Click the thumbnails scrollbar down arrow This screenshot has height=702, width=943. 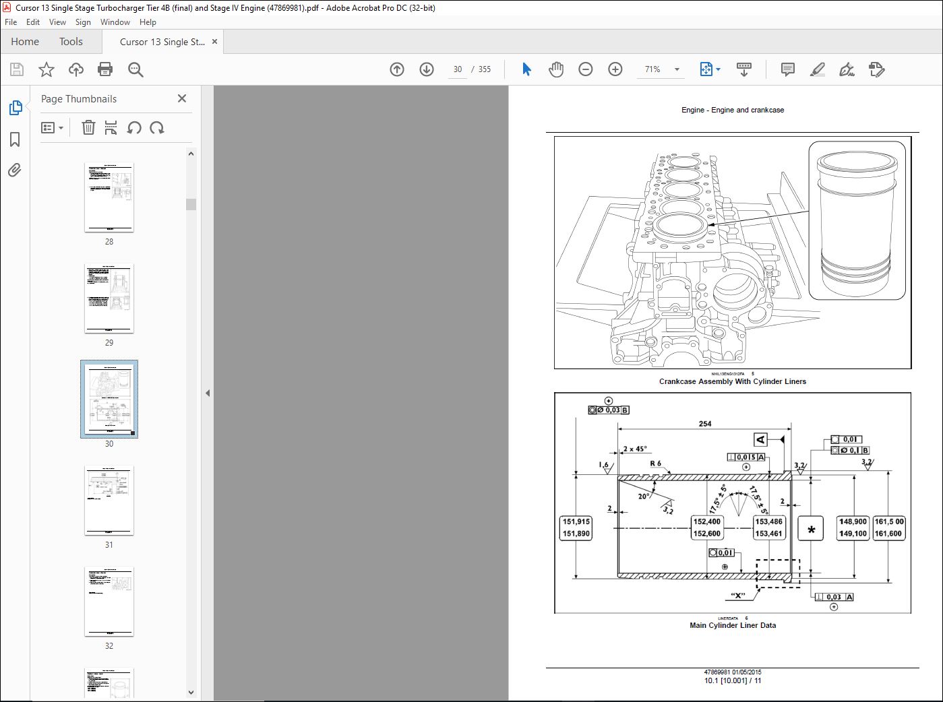pyautogui.click(x=191, y=692)
